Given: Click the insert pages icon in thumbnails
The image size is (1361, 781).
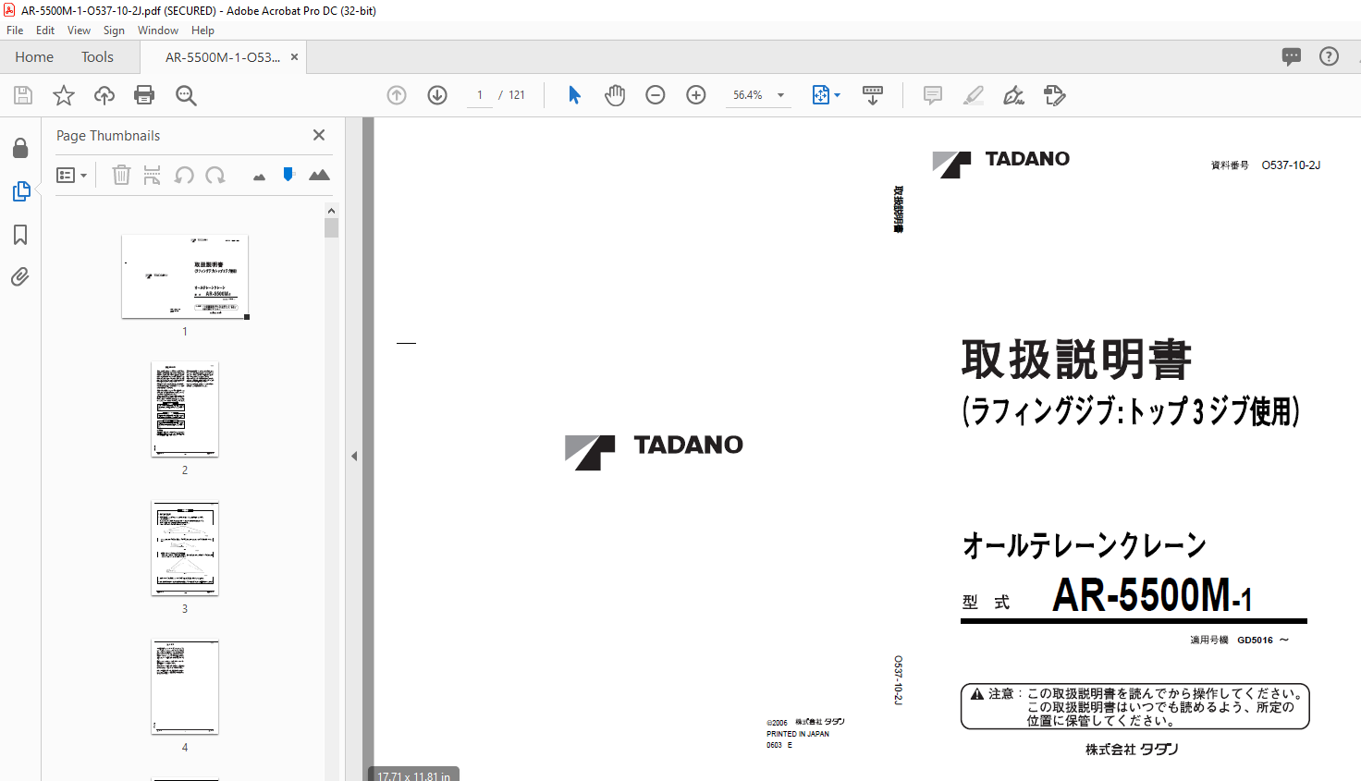Looking at the screenshot, I should tap(153, 175).
